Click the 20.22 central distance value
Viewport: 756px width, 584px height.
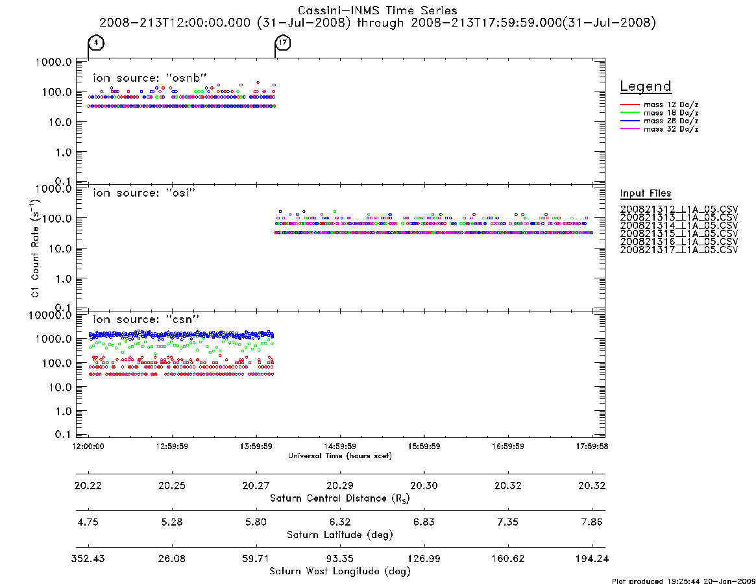click(88, 485)
